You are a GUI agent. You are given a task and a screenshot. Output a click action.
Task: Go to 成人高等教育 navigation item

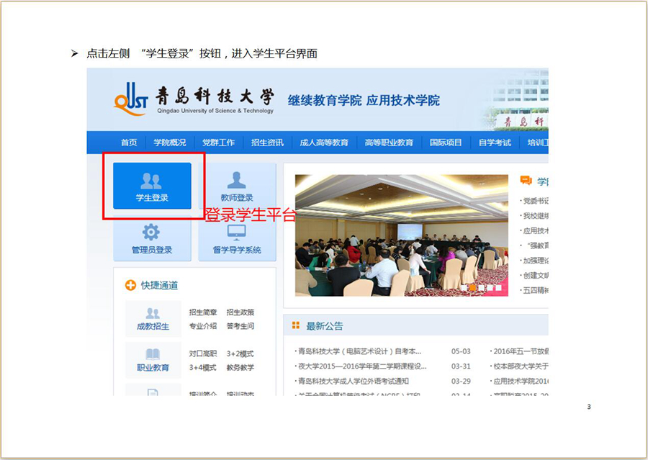click(324, 143)
